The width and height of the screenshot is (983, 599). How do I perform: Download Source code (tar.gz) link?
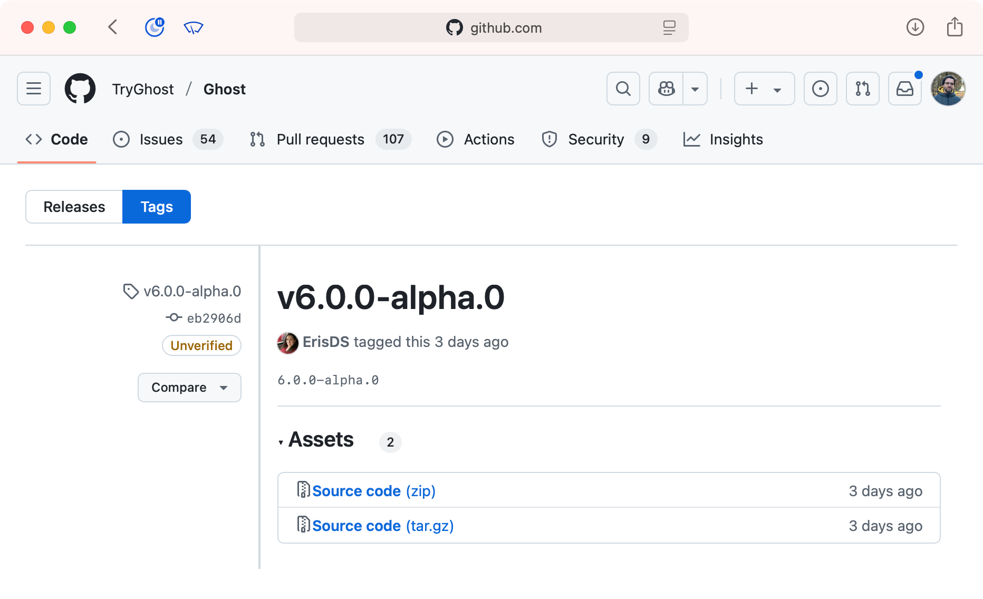382,526
